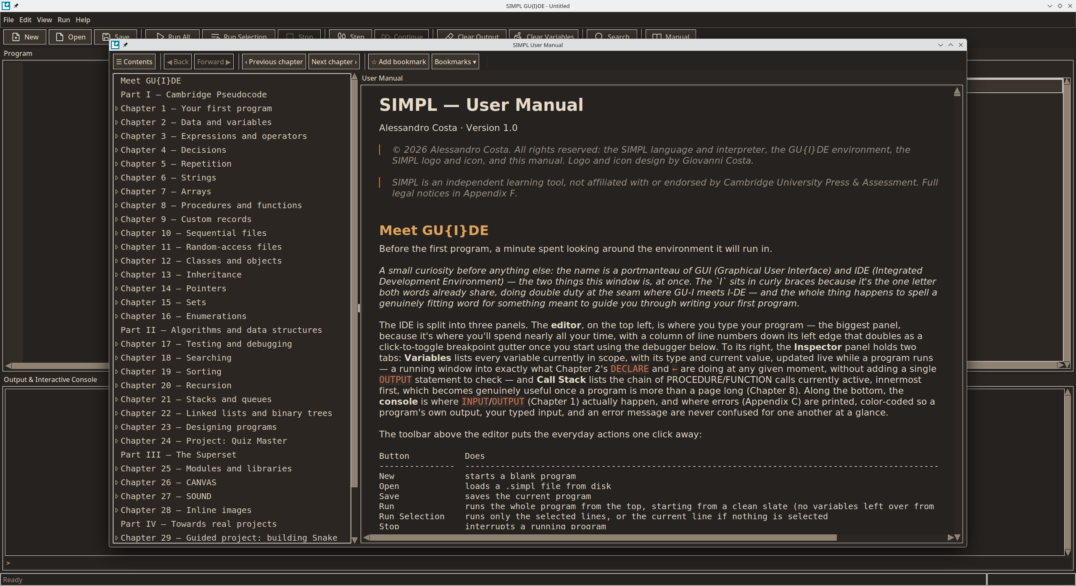1076x586 pixels.
Task: Expand Chapter 19 – Sorting node
Action: (117, 371)
